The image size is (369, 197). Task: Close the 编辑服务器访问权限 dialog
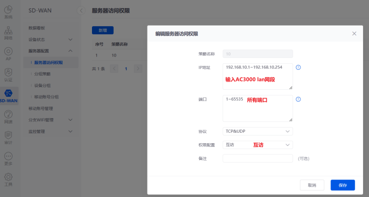click(354, 34)
